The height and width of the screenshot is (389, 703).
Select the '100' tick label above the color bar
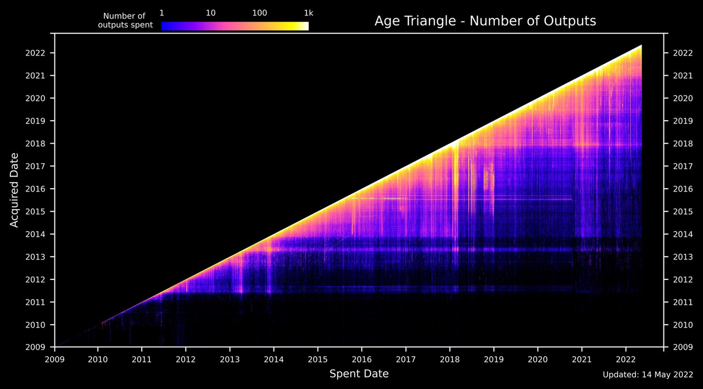click(260, 13)
